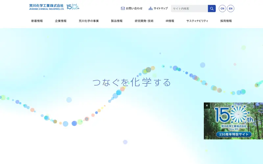This screenshot has width=263, height=164.
Task: Open the 荒川化学の事業 menu
Action: [89, 21]
